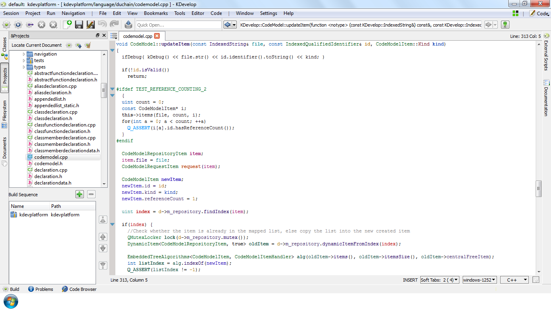Image resolution: width=551 pixels, height=309 pixels.
Task: Select kdevplatform row in Build Sequence
Action: pyautogui.click(x=52, y=215)
